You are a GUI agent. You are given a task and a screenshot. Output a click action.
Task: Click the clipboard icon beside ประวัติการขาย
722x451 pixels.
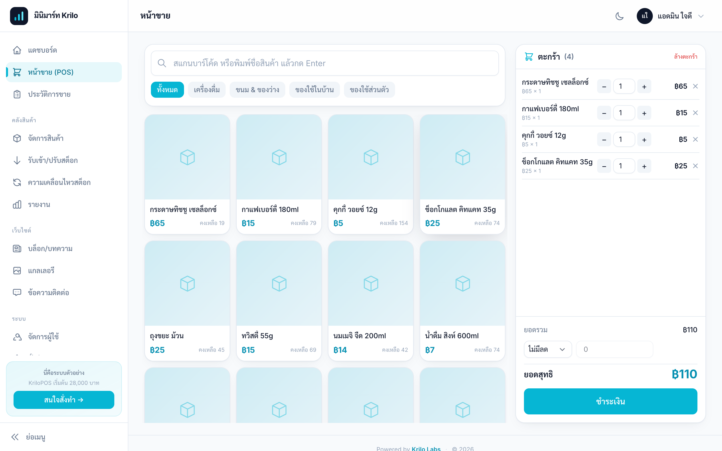[17, 94]
